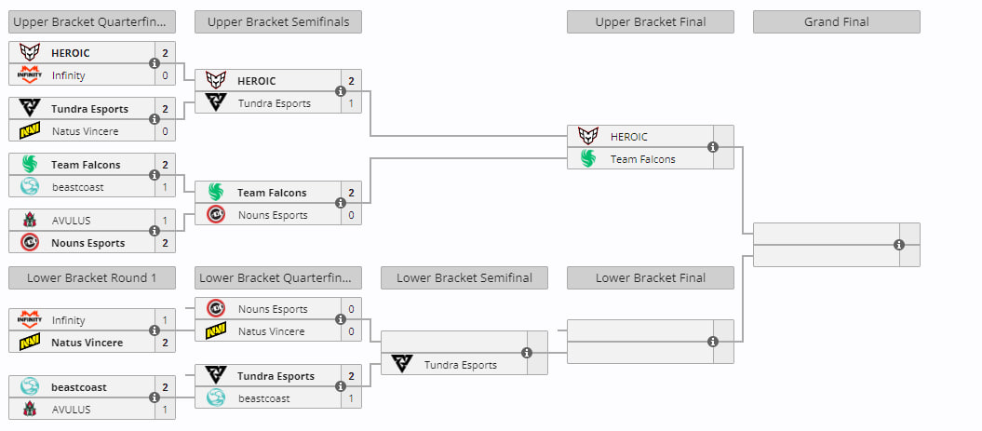
Task: Click the Lower Bracket Final header
Action: [650, 278]
